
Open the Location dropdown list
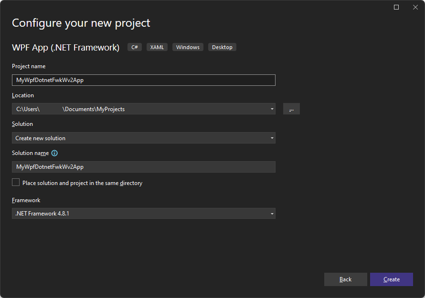coord(272,109)
